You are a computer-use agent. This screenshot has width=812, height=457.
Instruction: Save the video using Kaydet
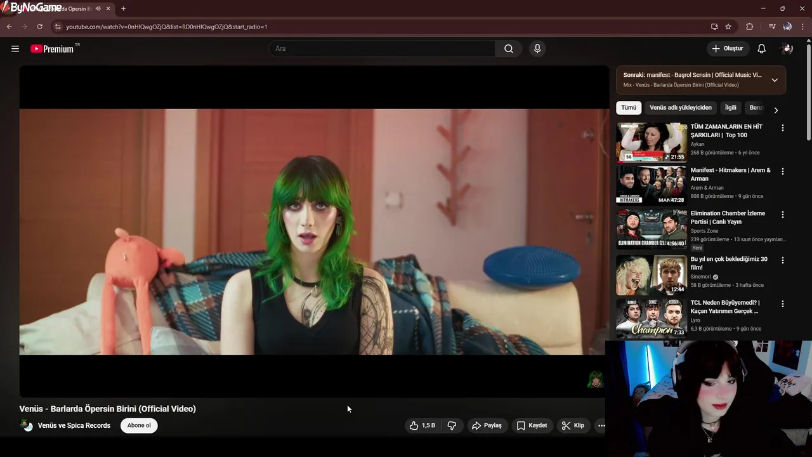pyautogui.click(x=532, y=426)
